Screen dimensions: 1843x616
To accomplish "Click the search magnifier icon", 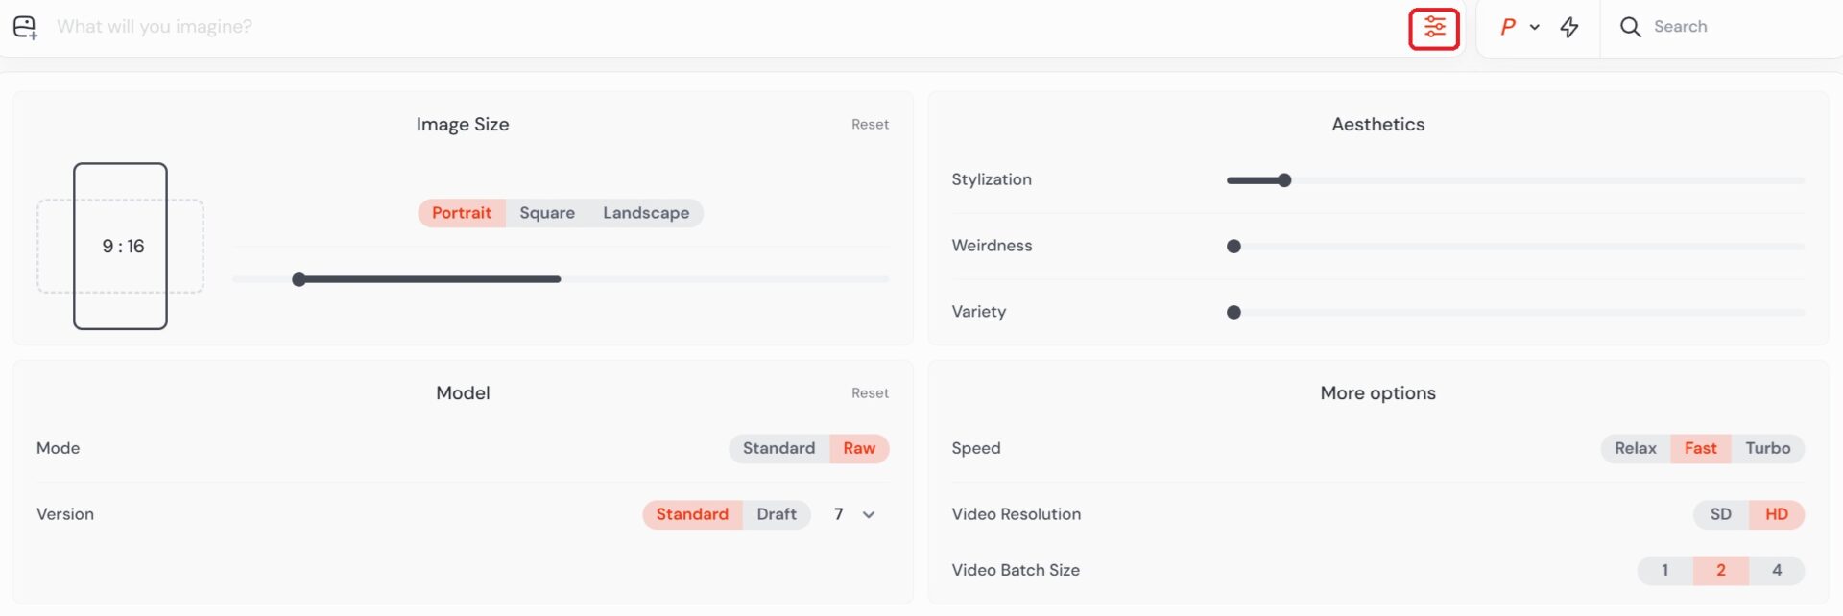I will 1630,27.
